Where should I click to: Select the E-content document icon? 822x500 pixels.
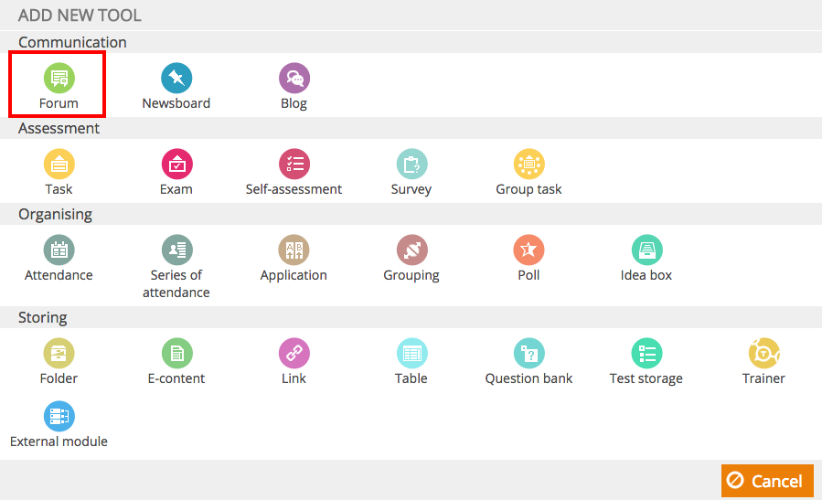coord(176,353)
